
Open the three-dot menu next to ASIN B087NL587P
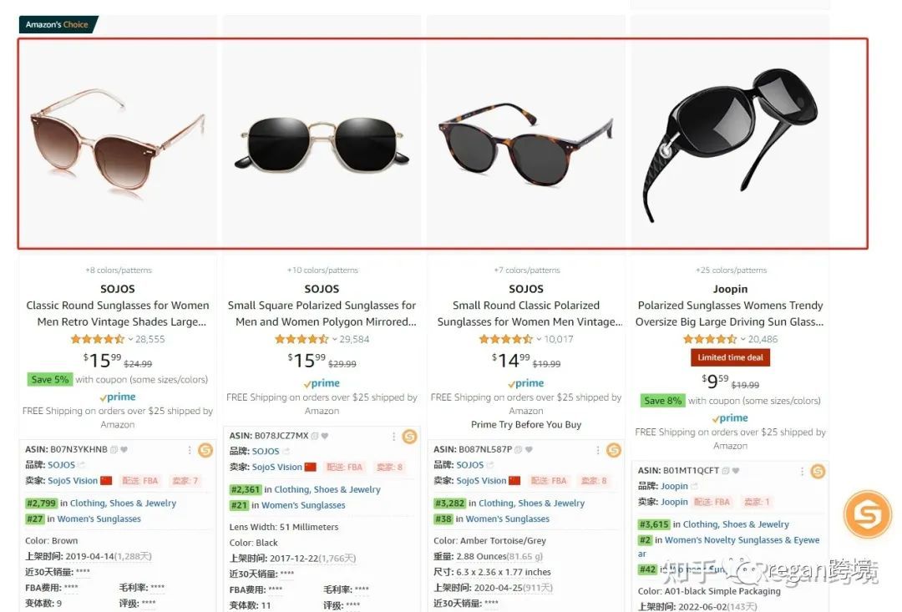point(598,450)
